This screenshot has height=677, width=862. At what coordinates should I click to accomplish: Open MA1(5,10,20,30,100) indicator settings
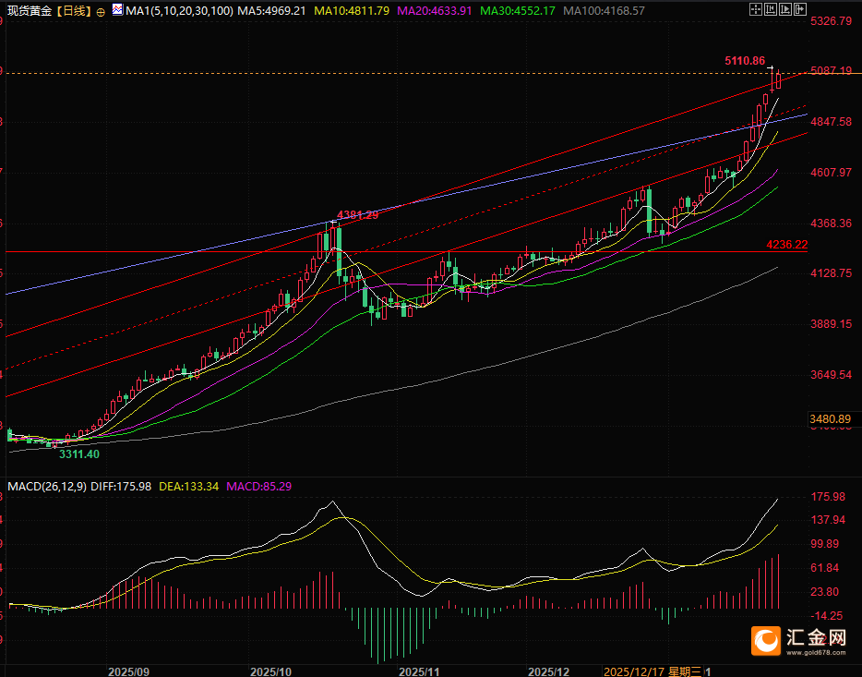click(x=179, y=10)
